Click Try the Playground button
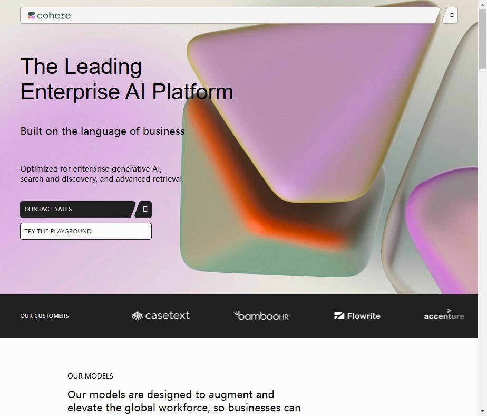The height and width of the screenshot is (416, 487). click(x=86, y=231)
